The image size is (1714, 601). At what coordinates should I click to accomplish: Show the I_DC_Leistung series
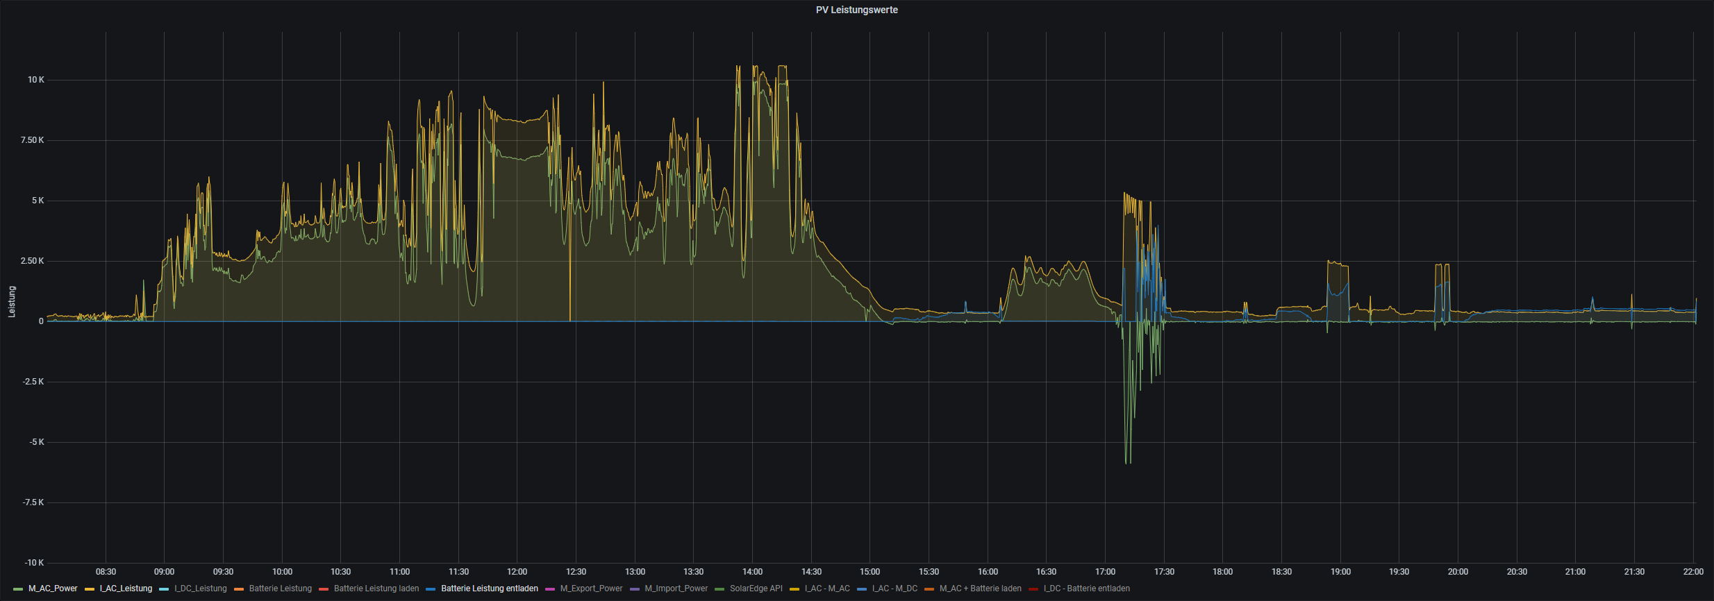(x=200, y=589)
